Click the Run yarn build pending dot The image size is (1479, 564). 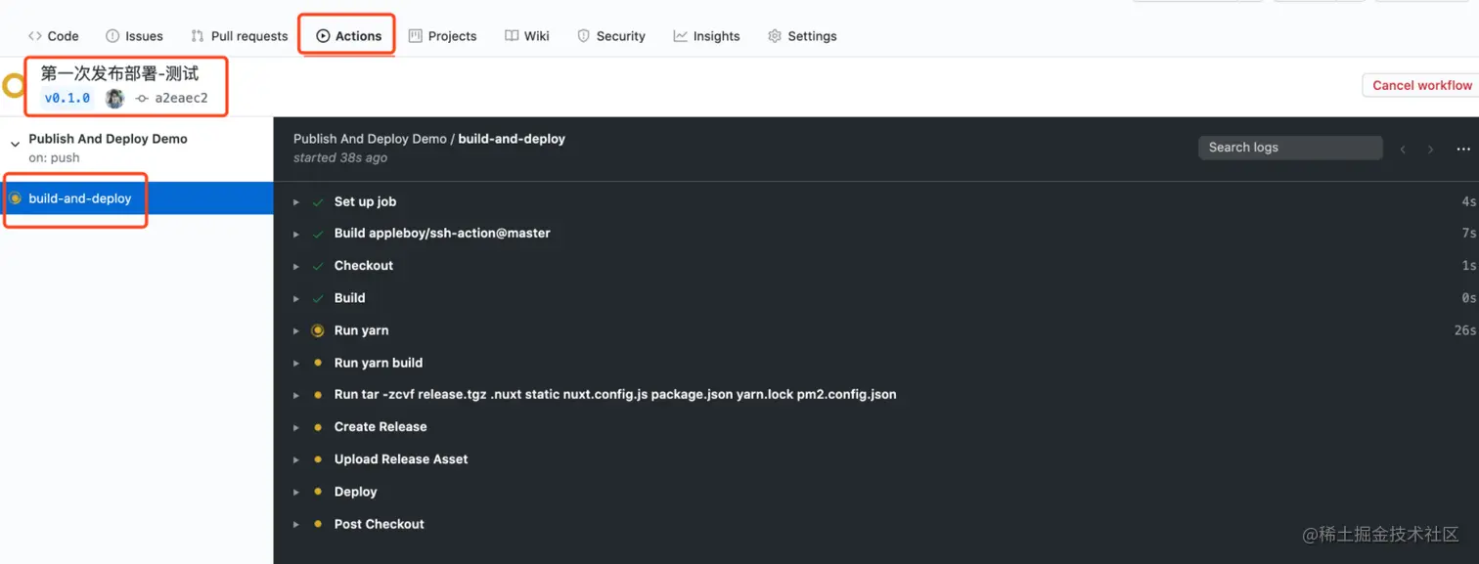[x=318, y=363]
